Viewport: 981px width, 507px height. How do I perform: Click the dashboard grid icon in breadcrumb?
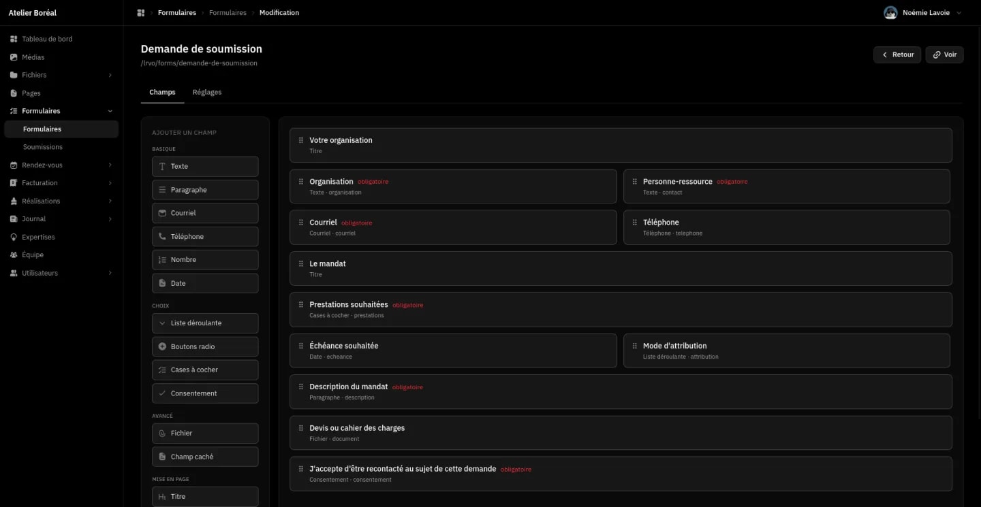pos(141,13)
